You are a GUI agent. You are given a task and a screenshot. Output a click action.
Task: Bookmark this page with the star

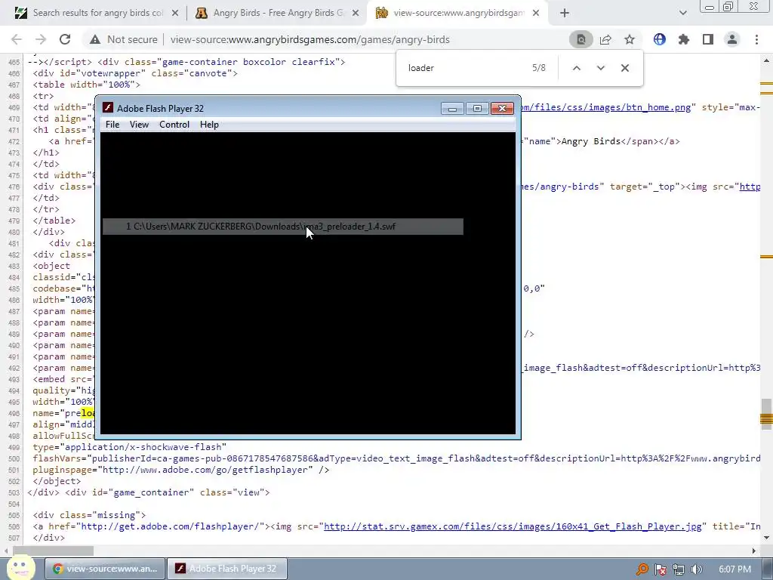coord(630,39)
